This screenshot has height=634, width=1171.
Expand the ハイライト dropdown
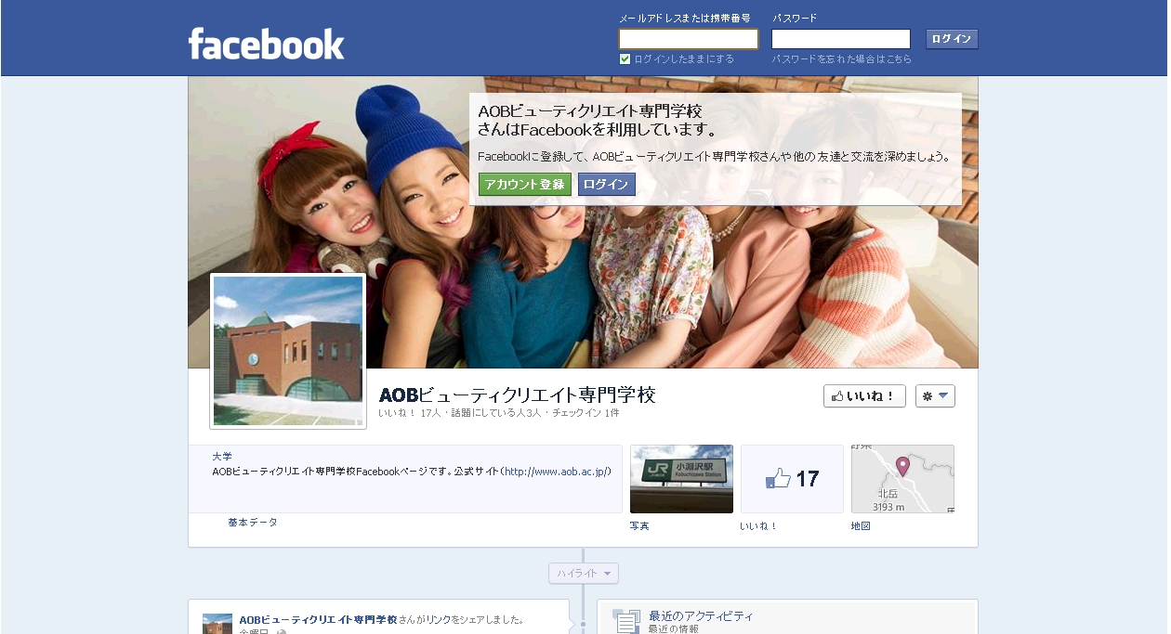point(584,574)
